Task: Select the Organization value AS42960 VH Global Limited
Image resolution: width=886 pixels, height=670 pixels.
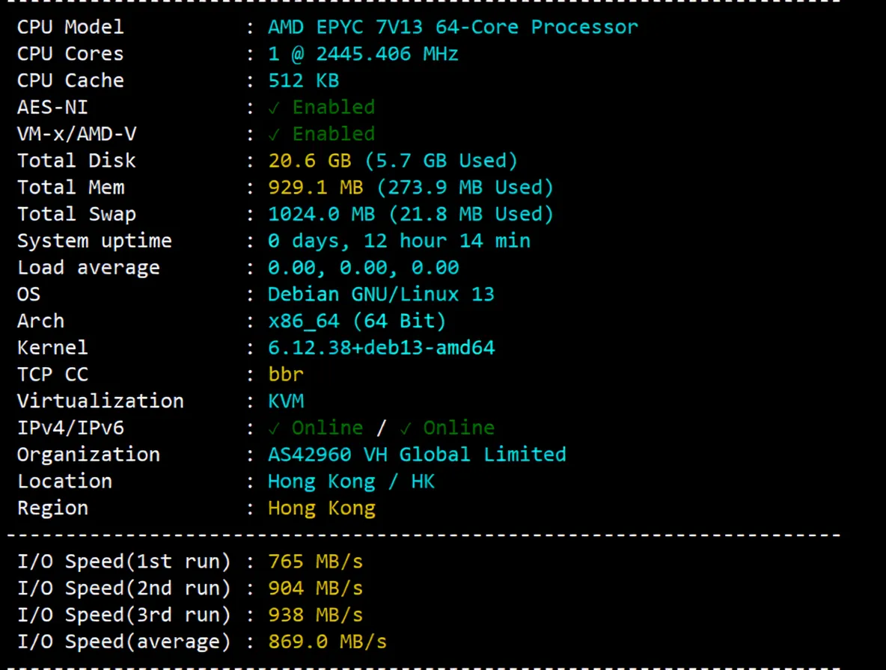Action: tap(417, 455)
